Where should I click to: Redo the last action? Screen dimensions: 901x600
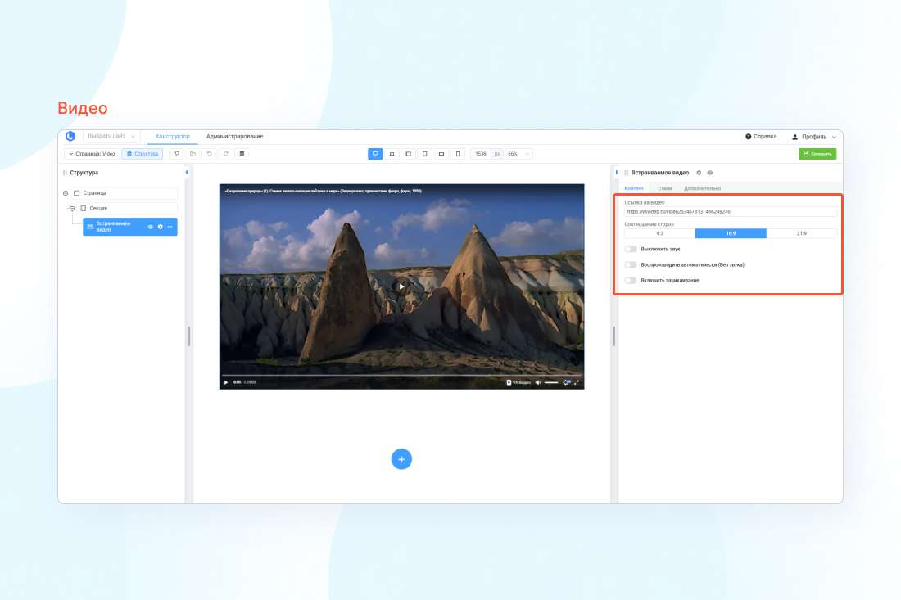coord(226,154)
